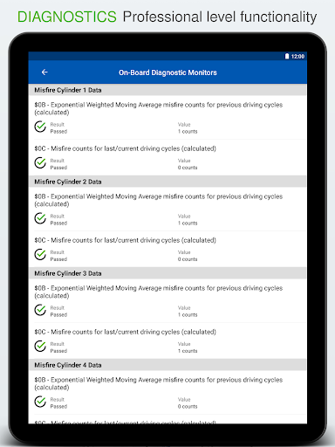Tap the 12:00 clock in status bar
The image size is (335, 447).
(x=297, y=56)
